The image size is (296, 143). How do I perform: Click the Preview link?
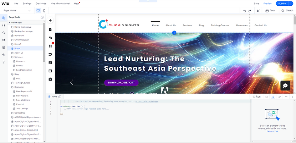click(267, 4)
